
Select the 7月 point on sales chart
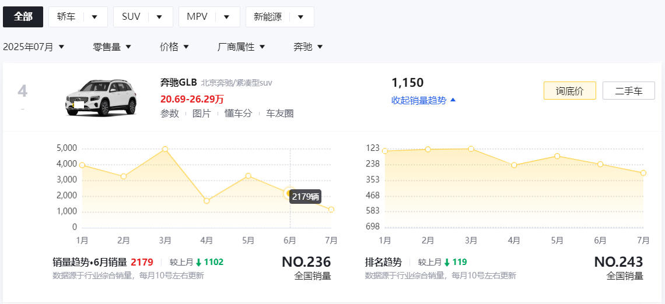[331, 209]
